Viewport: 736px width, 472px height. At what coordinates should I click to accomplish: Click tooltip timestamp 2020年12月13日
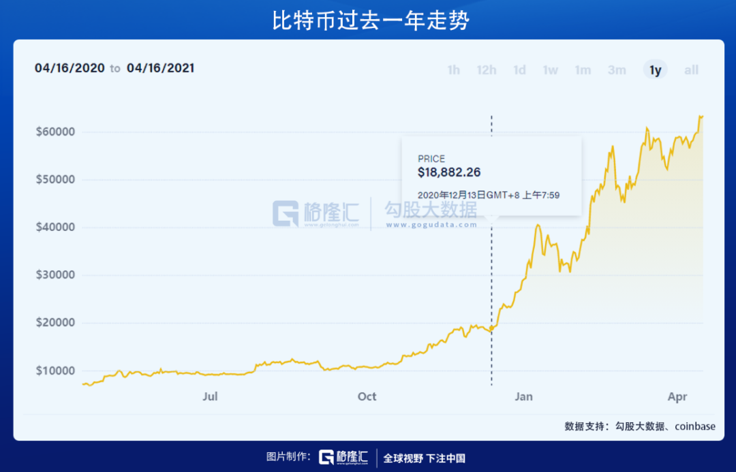[489, 195]
